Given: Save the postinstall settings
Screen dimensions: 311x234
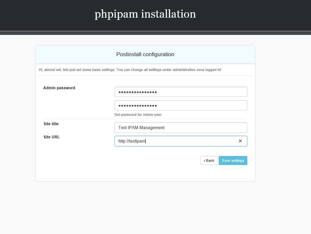Looking at the screenshot, I should coord(233,160).
